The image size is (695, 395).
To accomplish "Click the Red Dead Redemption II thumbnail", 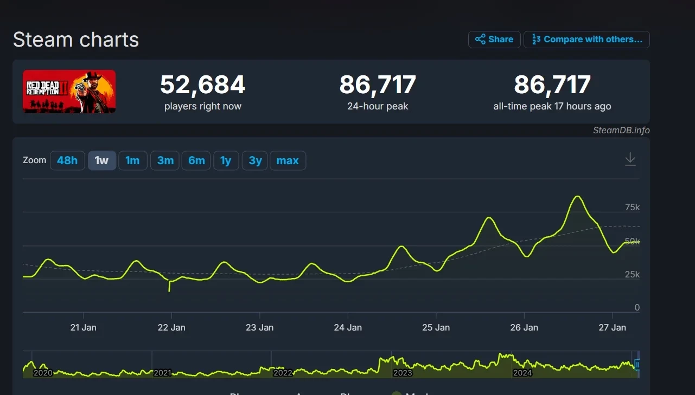I will click(69, 92).
